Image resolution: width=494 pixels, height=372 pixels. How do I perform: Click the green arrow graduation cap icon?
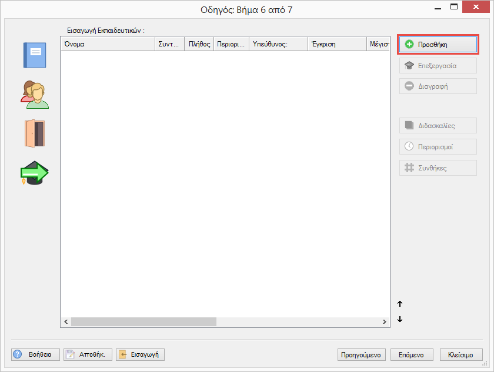point(34,173)
